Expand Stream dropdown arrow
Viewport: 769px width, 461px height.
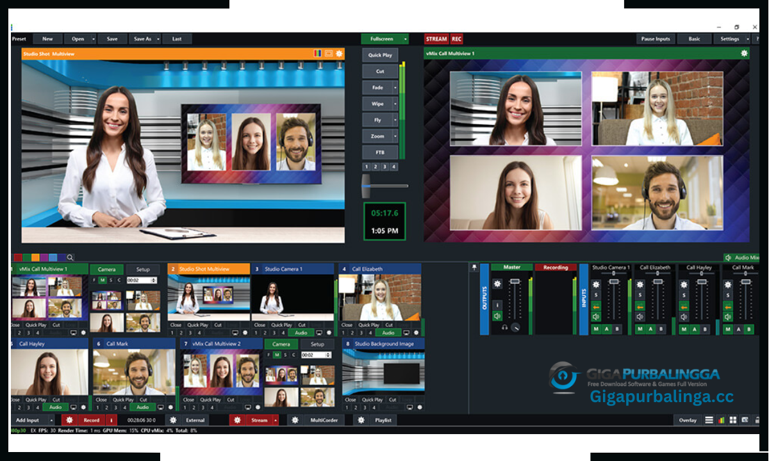pyautogui.click(x=276, y=420)
